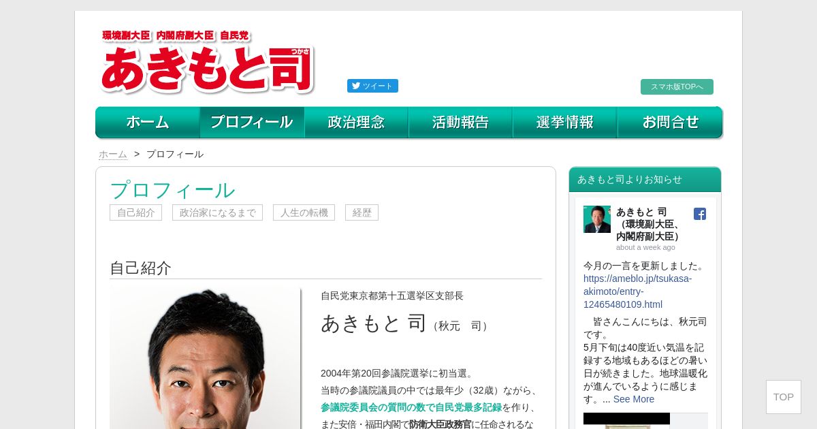Screen dimensions: 817x429
Task: Click the あきもと司よりお知らせ widget header
Action: (645, 180)
